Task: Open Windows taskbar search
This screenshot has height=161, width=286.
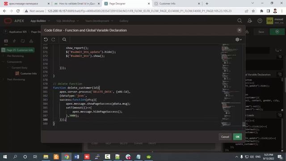Action: [x=15, y=157]
